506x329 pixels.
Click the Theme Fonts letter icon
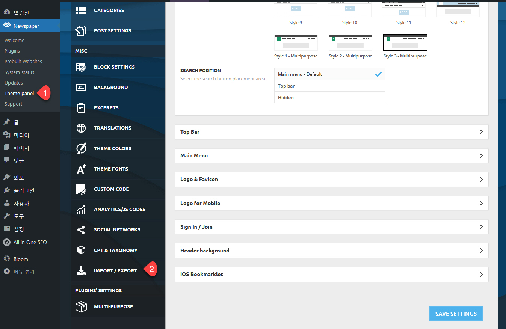coord(81,169)
